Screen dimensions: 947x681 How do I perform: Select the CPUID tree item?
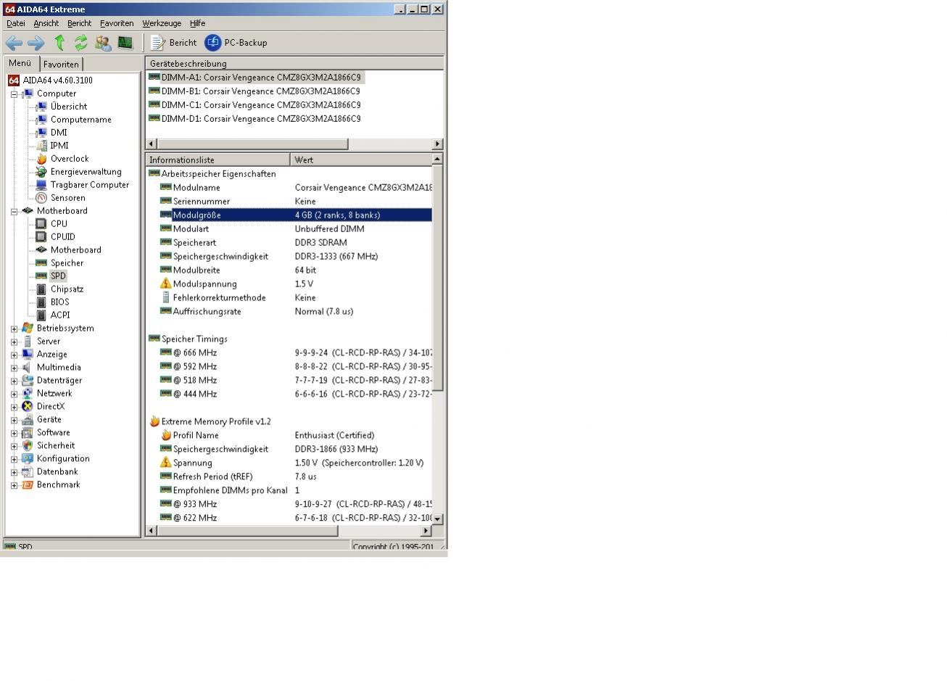pos(62,237)
